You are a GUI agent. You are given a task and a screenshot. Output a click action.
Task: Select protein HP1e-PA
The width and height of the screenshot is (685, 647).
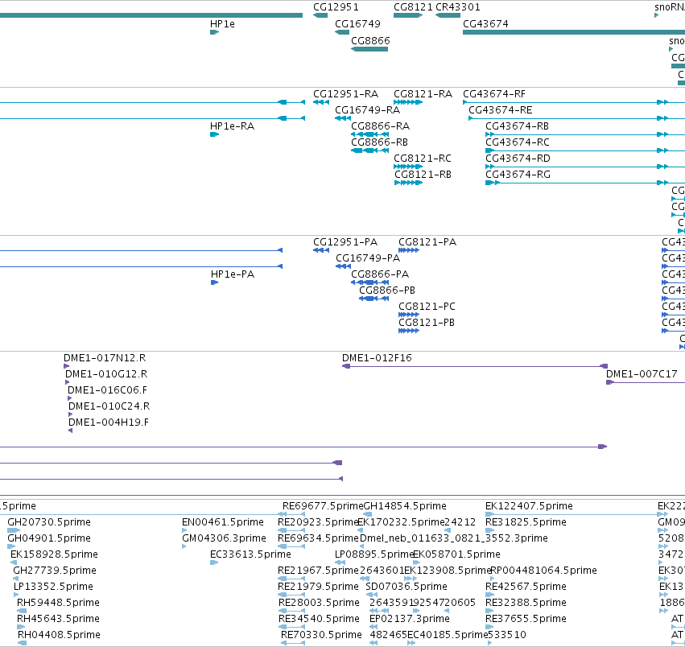point(233,274)
